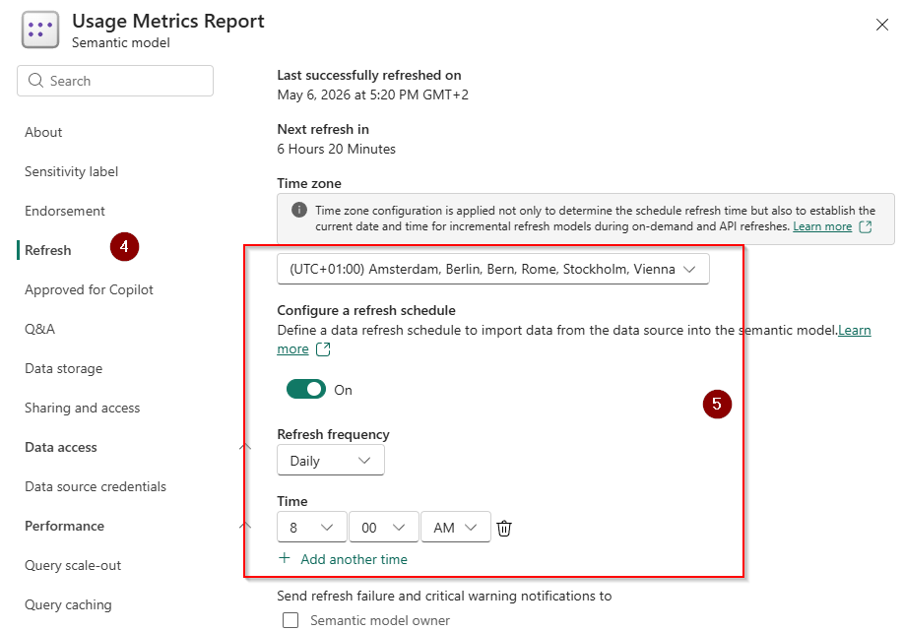Open the time zone dropdown

[x=493, y=269]
